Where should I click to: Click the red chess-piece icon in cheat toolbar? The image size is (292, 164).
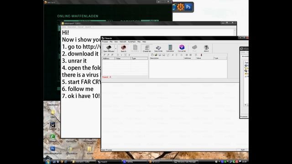click(x=201, y=55)
